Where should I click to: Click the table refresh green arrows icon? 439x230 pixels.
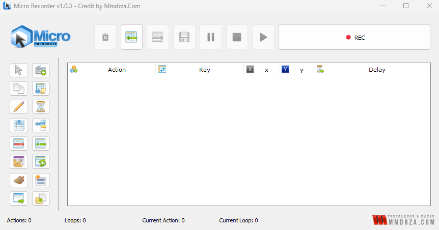pos(41,162)
